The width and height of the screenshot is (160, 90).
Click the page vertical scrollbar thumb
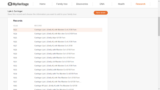pos(159,26)
